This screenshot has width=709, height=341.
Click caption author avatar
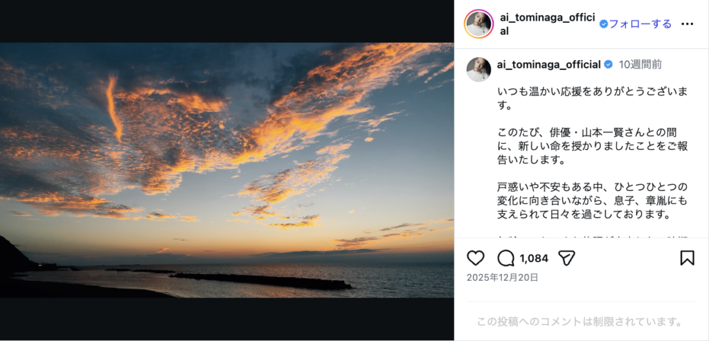(479, 70)
